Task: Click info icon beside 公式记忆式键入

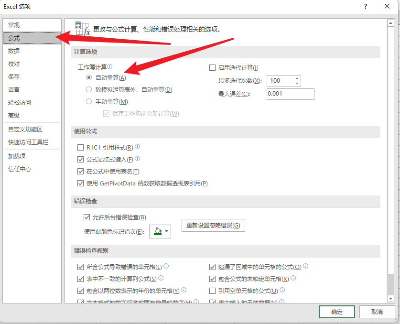Action: coord(138,159)
